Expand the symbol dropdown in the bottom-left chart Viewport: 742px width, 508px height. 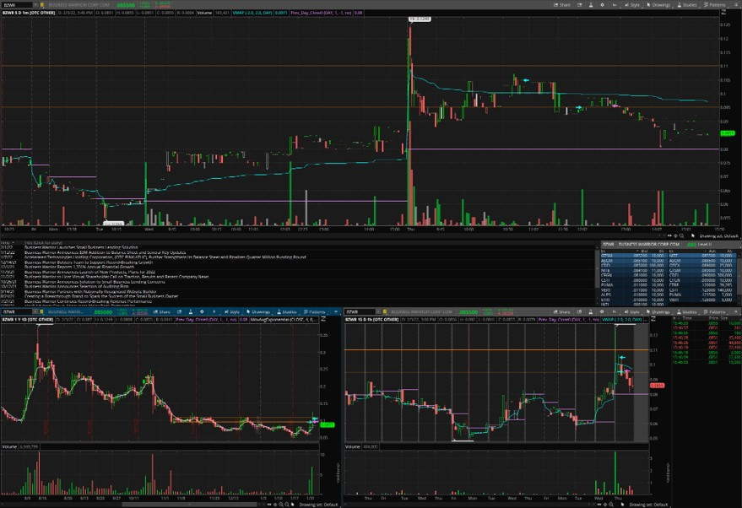tap(35, 312)
